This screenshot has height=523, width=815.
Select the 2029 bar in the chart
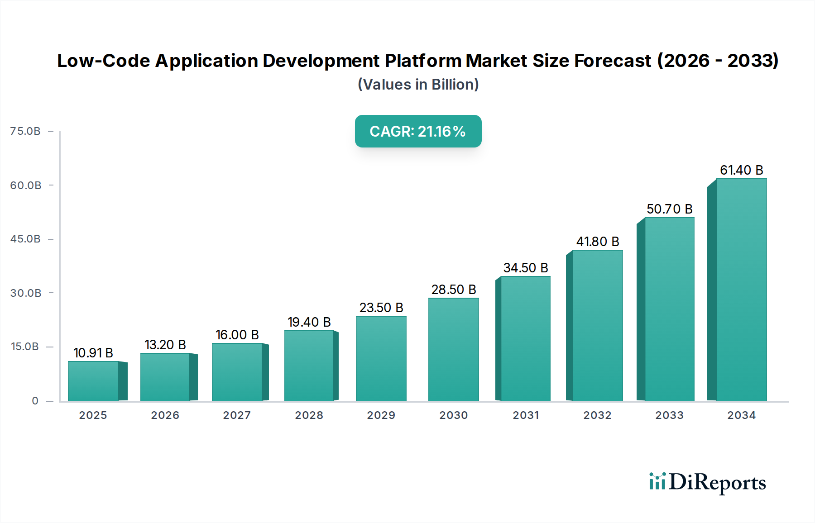(x=382, y=357)
